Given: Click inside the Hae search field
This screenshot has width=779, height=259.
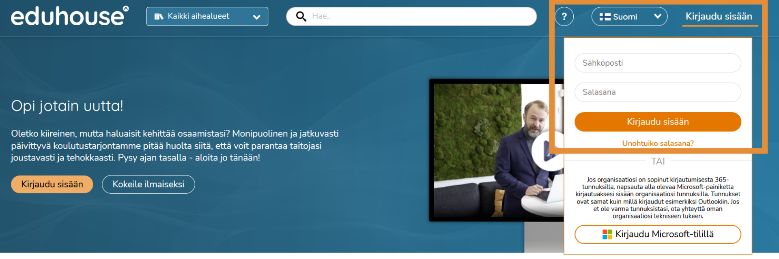Looking at the screenshot, I should (418, 17).
